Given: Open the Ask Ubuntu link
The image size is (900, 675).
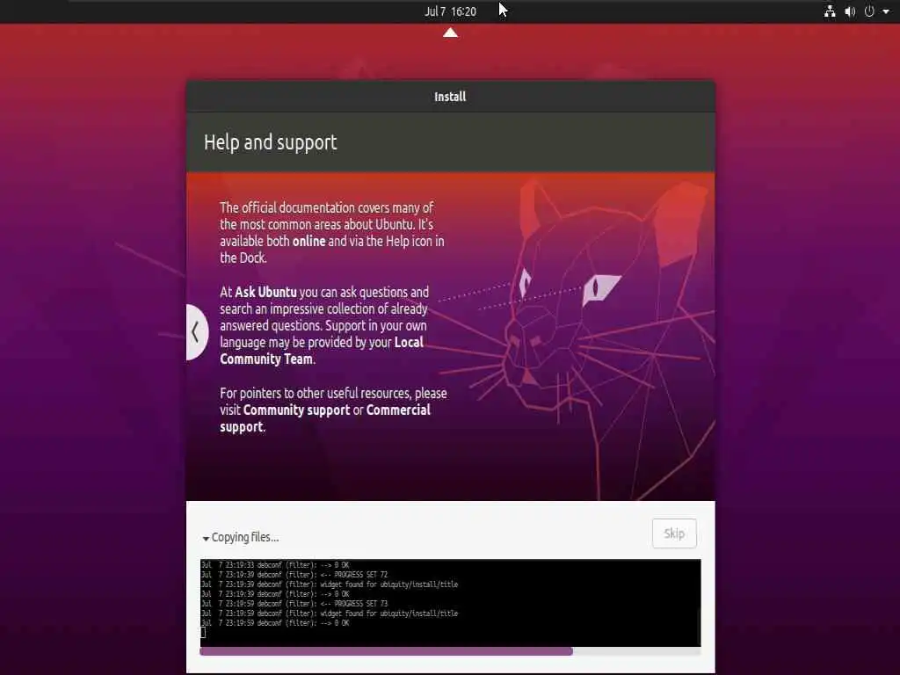Looking at the screenshot, I should click(265, 292).
